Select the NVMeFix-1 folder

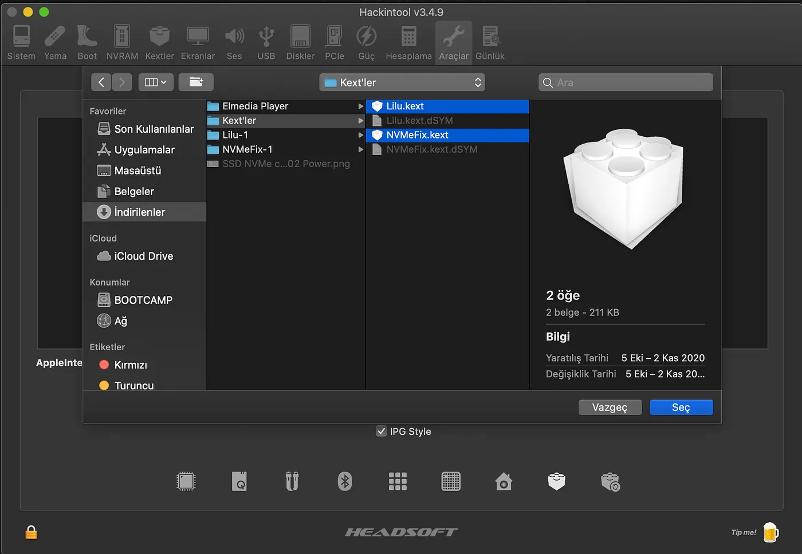point(286,149)
